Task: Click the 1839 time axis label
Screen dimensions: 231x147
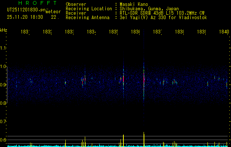Action: (202, 32)
